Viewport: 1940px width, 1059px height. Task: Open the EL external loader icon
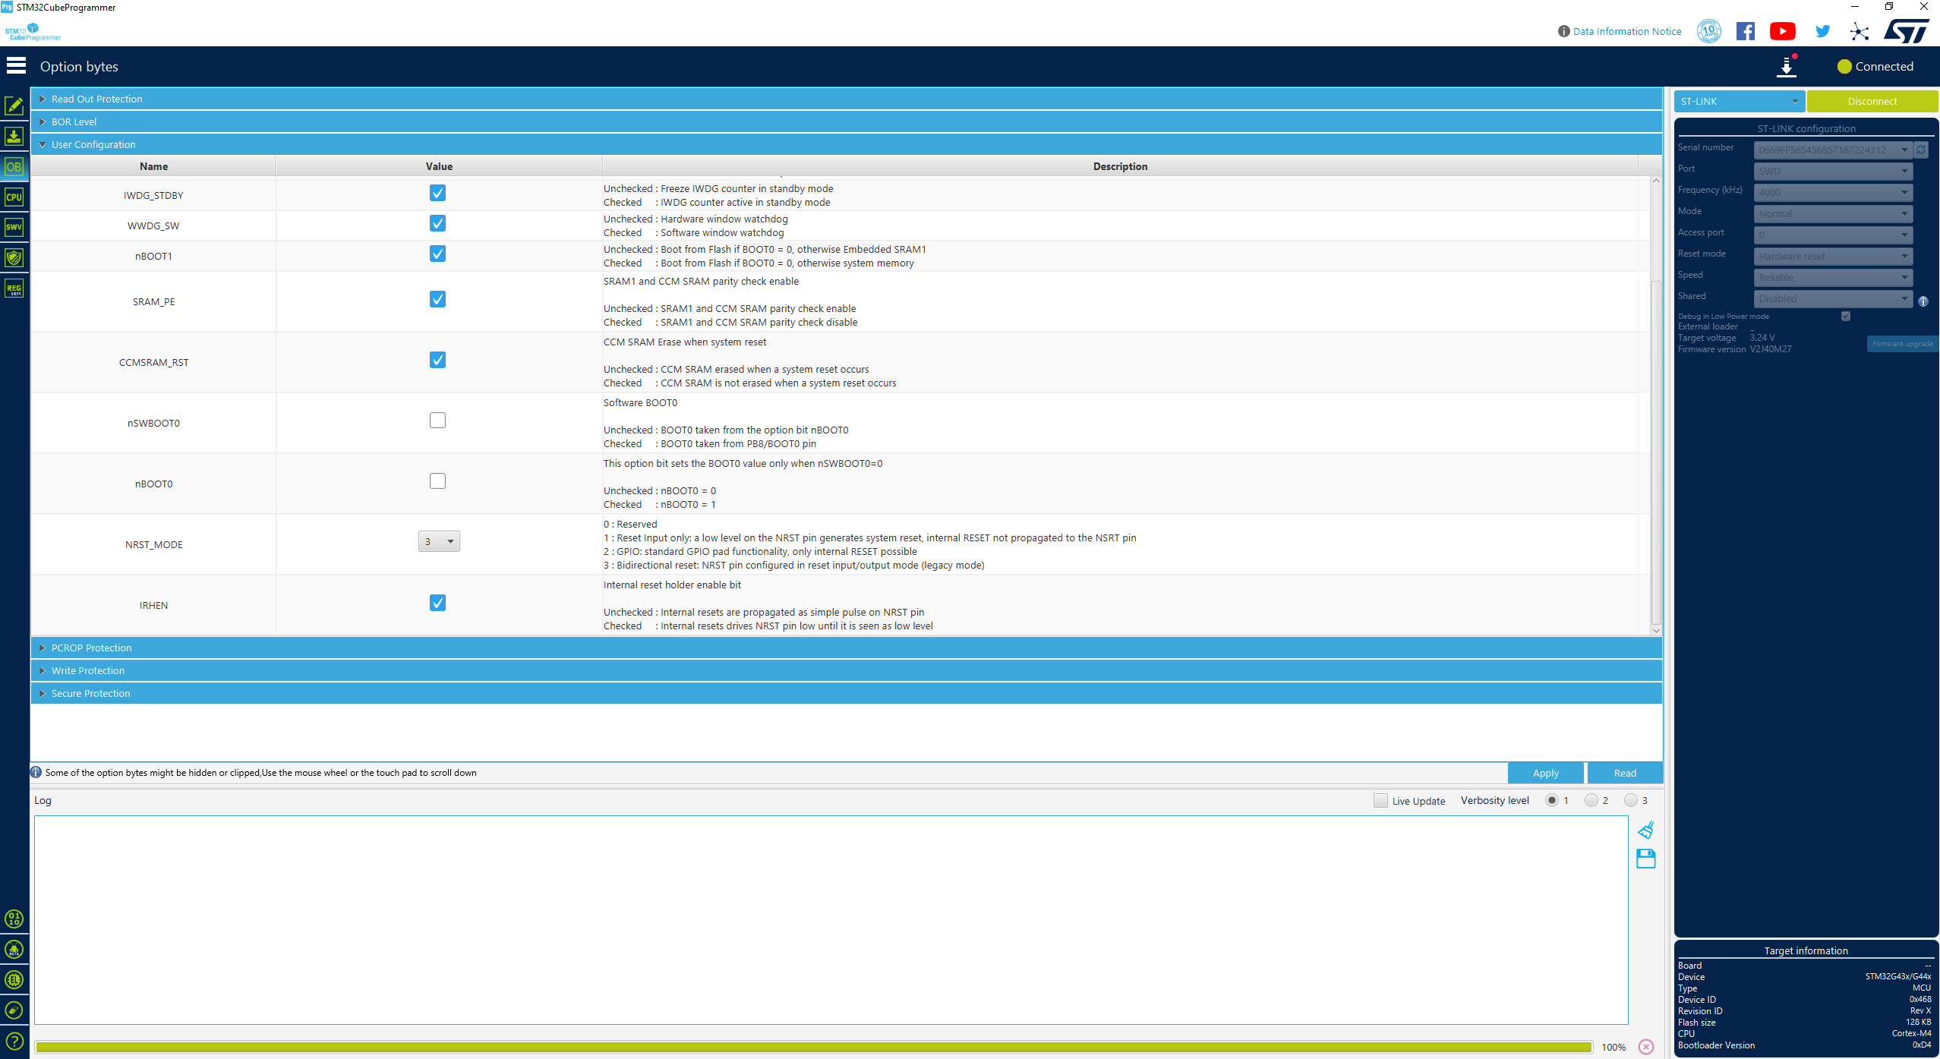pyautogui.click(x=14, y=979)
